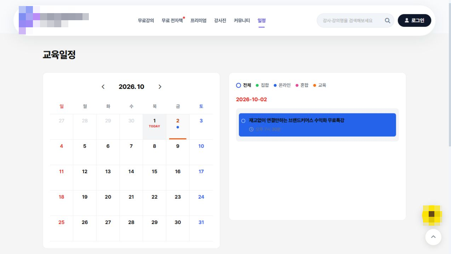This screenshot has height=254, width=451.
Task: Click the 교육일정 page heading
Action: [x=59, y=55]
